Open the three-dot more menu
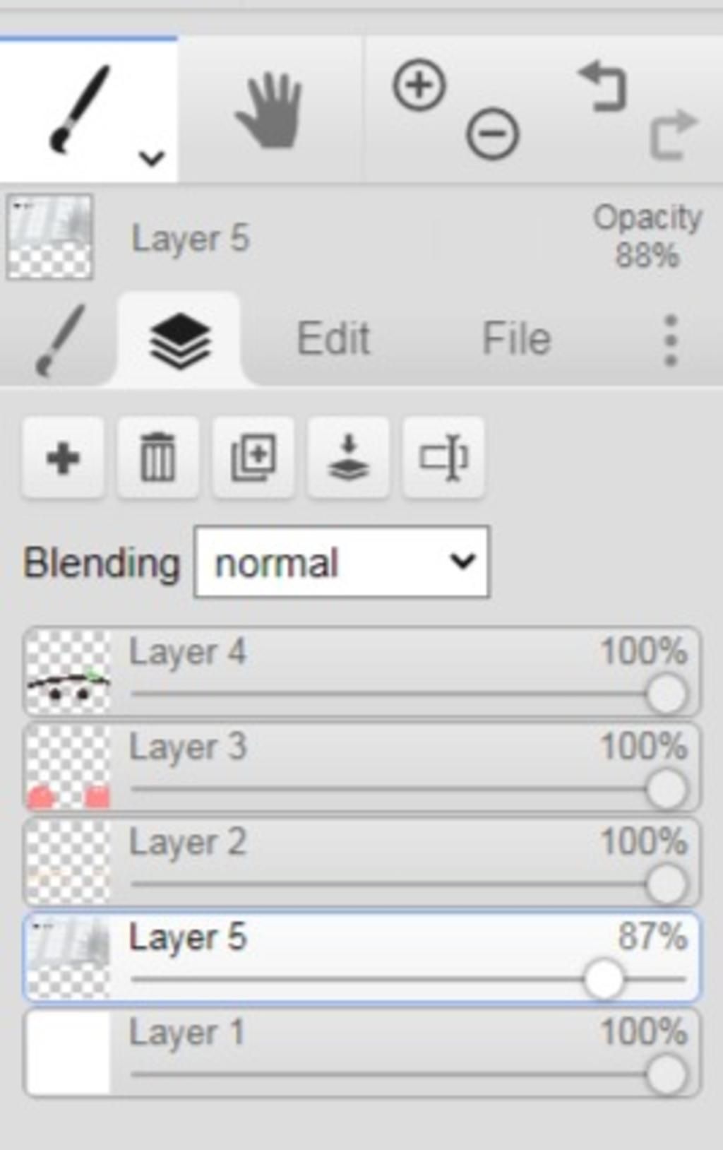The height and width of the screenshot is (1150, 723). (671, 340)
